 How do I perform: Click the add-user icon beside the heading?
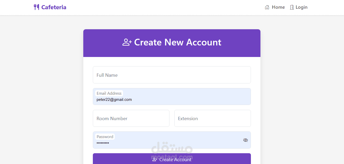pos(127,42)
